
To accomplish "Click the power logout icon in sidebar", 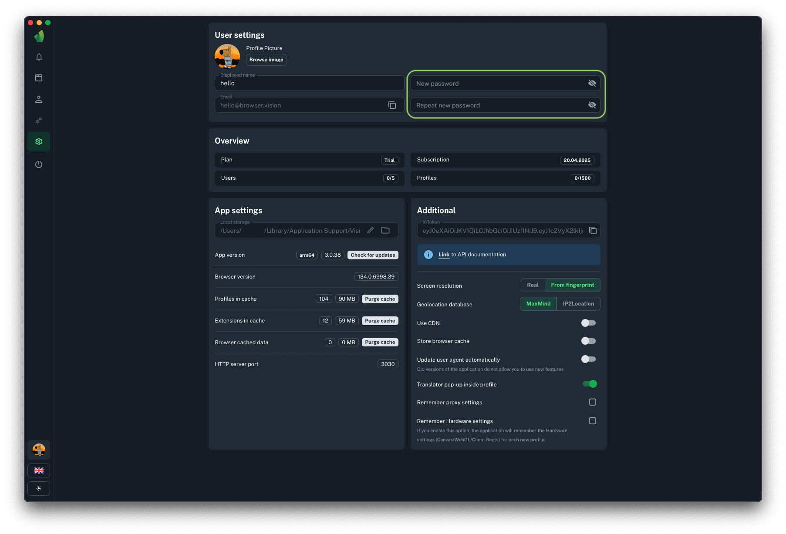I will (x=39, y=165).
